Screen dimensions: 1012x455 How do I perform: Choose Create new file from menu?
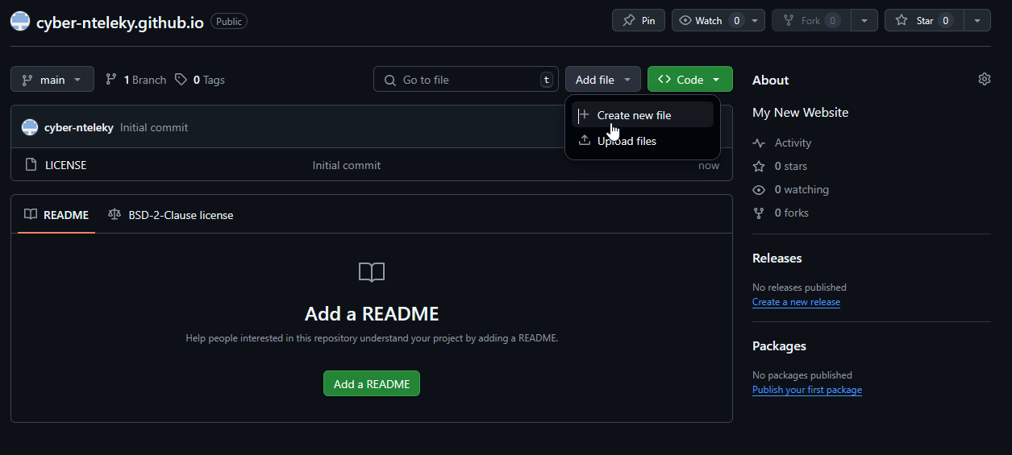click(x=643, y=115)
